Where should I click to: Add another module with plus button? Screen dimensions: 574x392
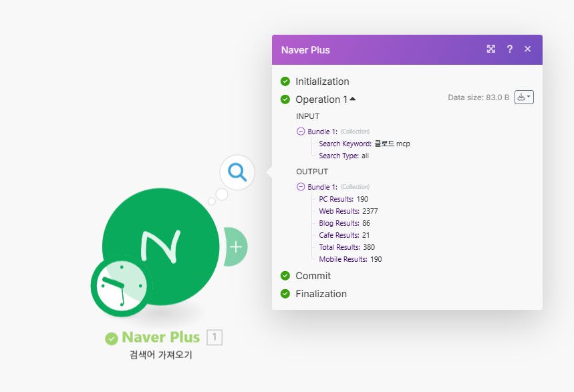pyautogui.click(x=236, y=246)
